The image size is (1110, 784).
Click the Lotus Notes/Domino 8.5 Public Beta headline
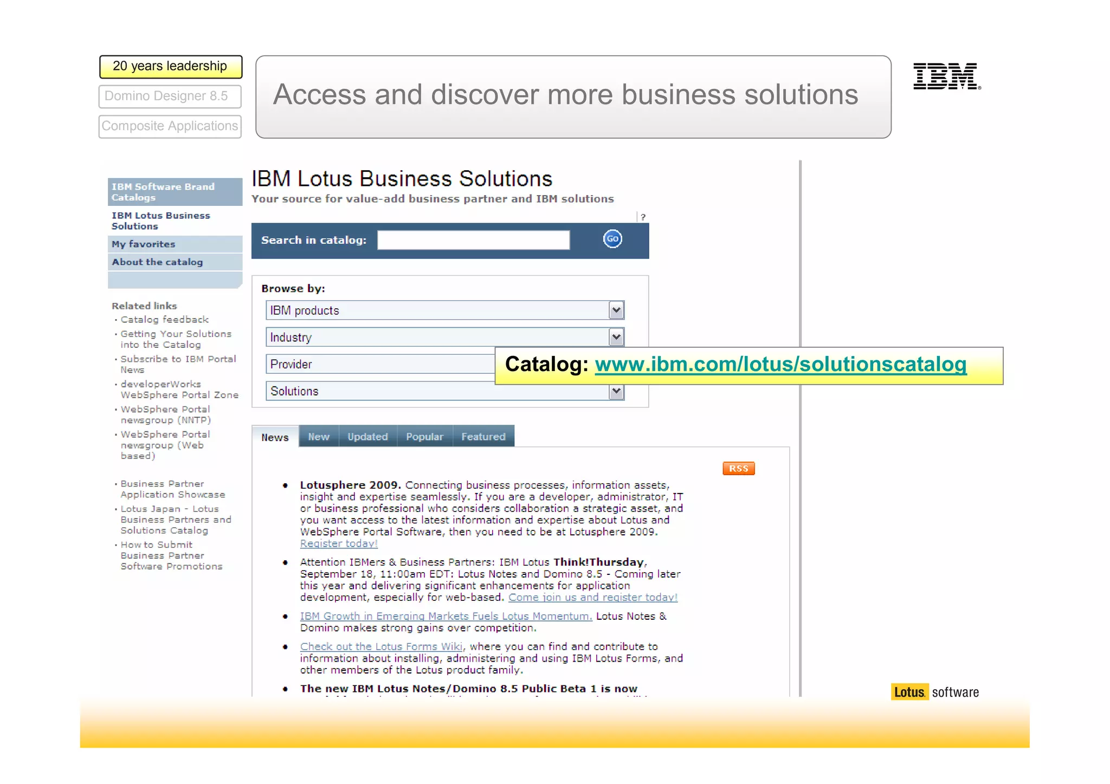point(468,689)
